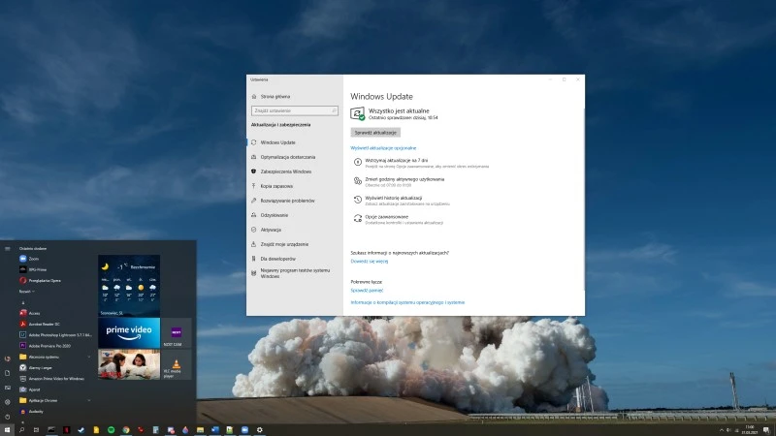The image size is (776, 436).
Task: Open Przeglądarka Opera from Start menu
Action: (40, 280)
